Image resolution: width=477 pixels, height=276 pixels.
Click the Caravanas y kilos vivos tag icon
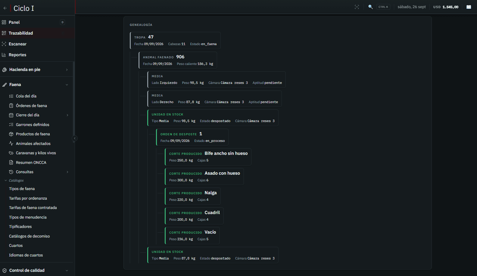coord(11,153)
